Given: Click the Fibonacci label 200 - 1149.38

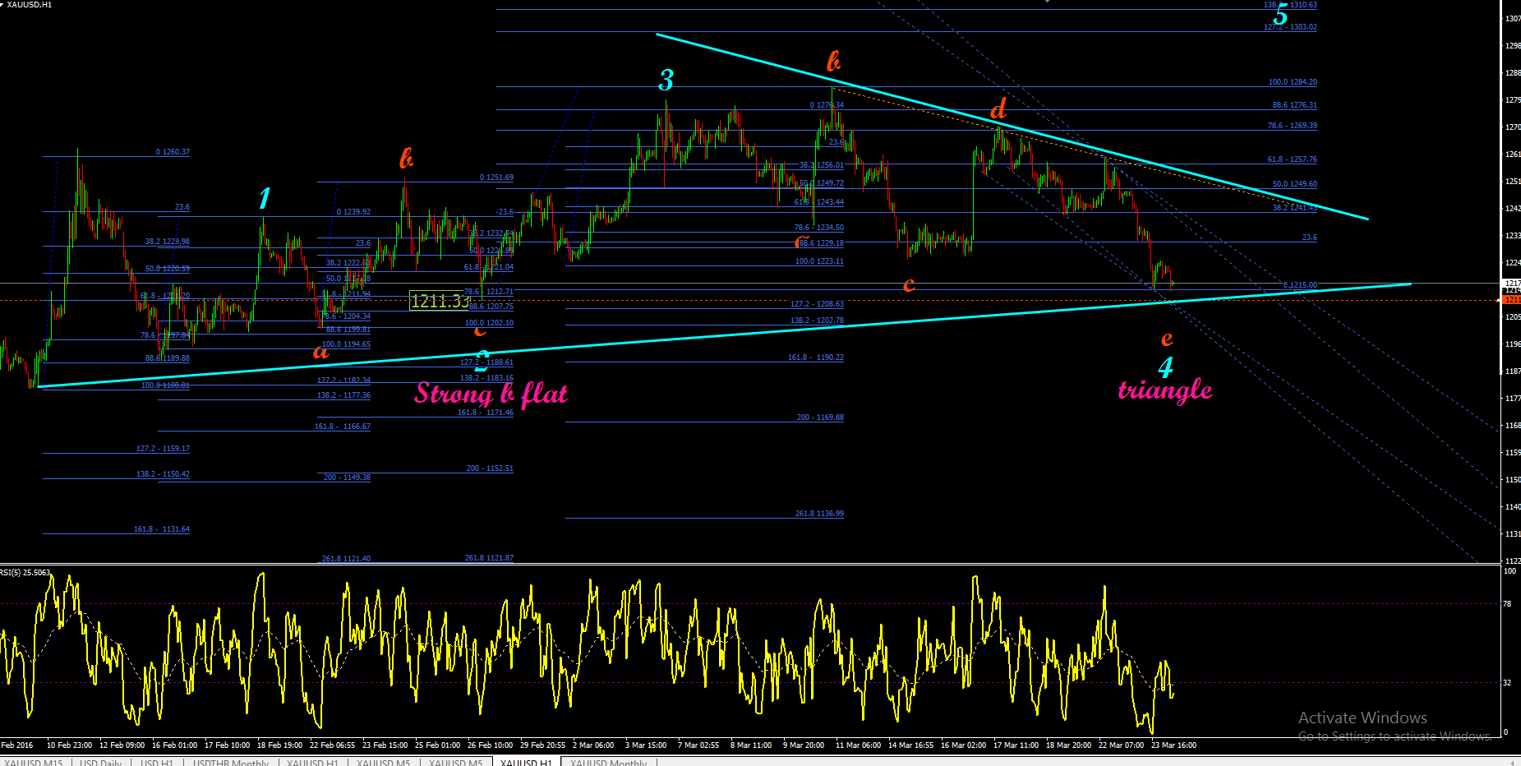Looking at the screenshot, I should pyautogui.click(x=347, y=478).
